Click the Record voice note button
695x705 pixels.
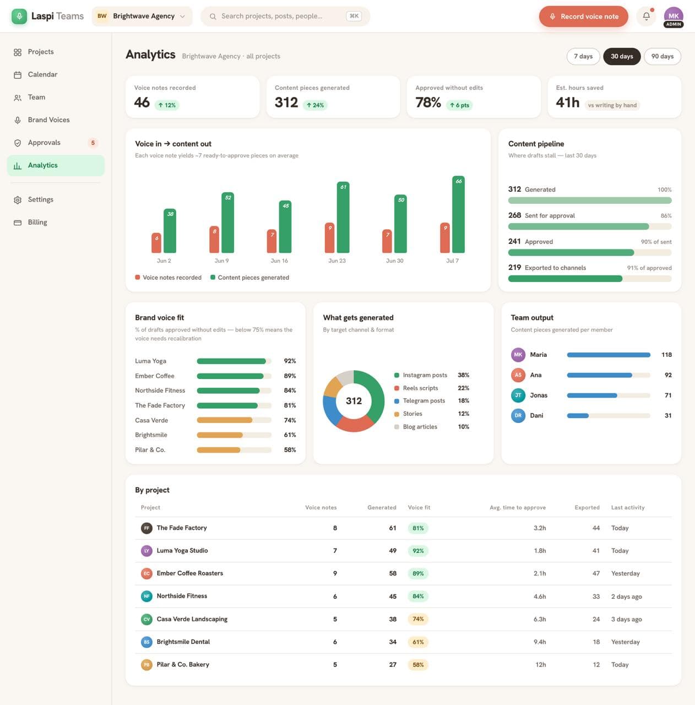(x=583, y=17)
